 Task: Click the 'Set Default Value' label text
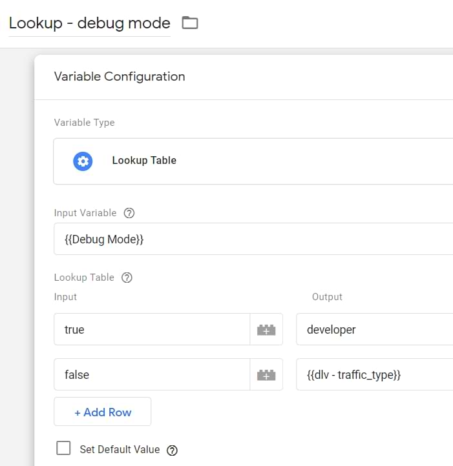tap(120, 449)
